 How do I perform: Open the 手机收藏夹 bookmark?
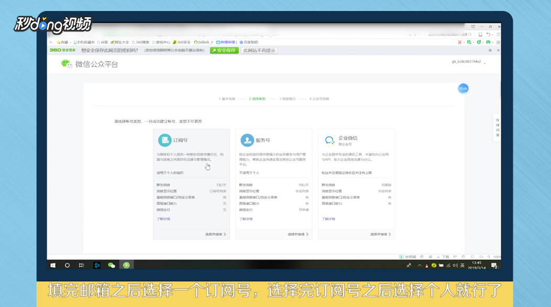(84, 42)
